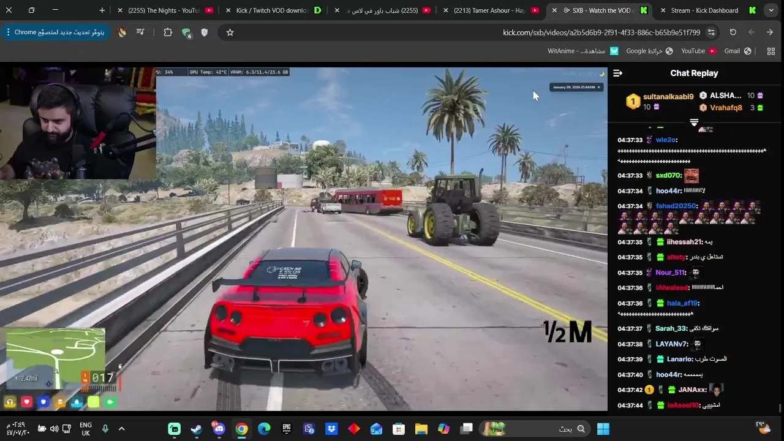Open the Chrome profile avatar
This screenshot has height=441, width=784.
pos(122,32)
